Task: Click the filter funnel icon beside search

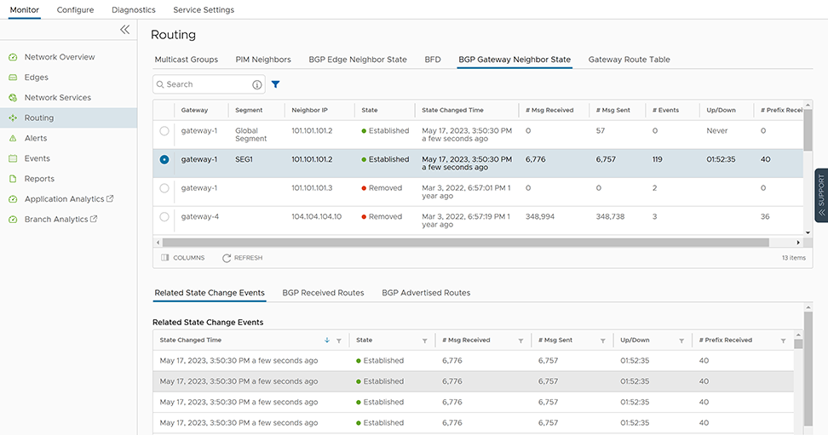Action: click(276, 84)
